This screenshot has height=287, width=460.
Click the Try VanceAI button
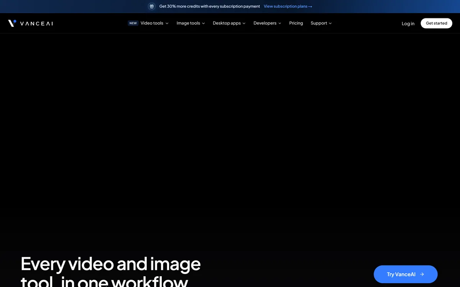(406, 274)
